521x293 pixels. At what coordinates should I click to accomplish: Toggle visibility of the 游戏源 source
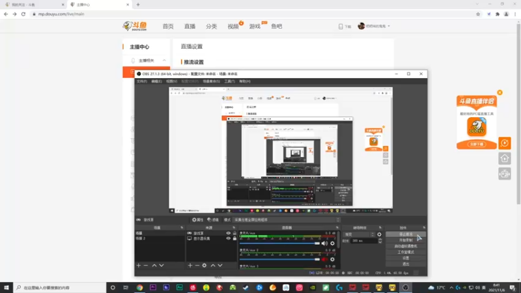coord(229,233)
